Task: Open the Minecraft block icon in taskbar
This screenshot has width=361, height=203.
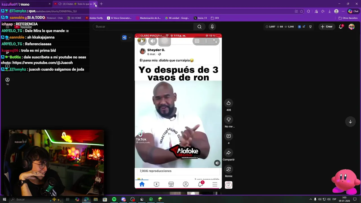Action: (x=160, y=199)
